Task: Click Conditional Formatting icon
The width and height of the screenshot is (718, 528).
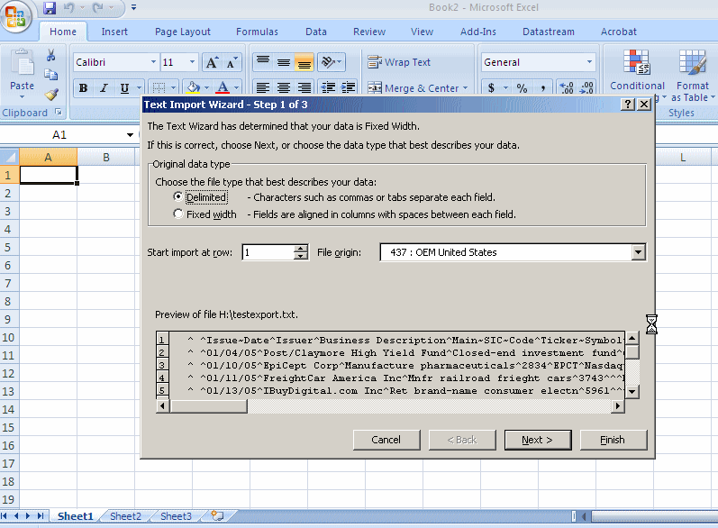Action: click(637, 62)
